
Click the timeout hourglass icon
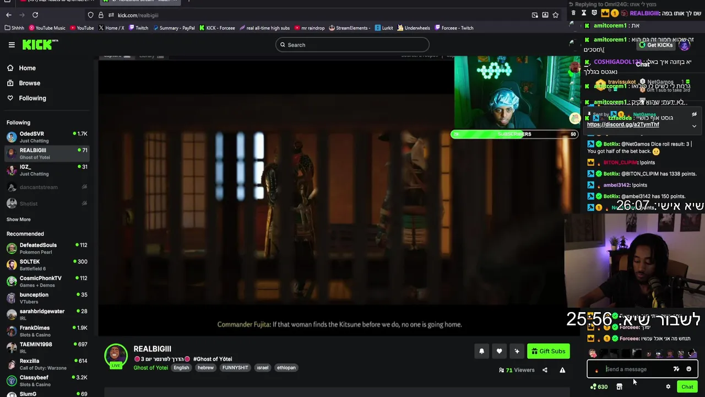(584, 13)
